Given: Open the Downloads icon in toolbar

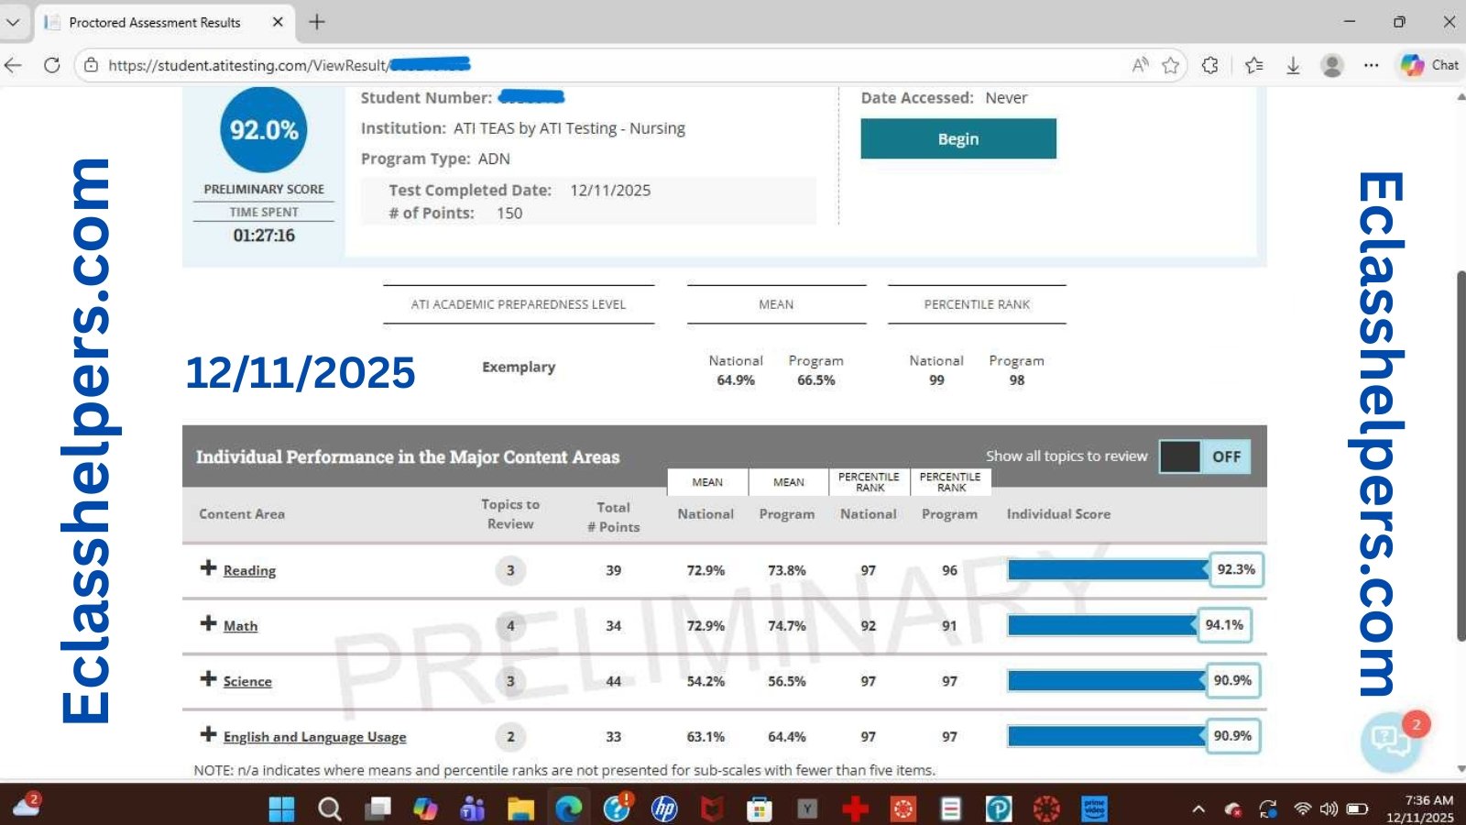Looking at the screenshot, I should (1293, 65).
